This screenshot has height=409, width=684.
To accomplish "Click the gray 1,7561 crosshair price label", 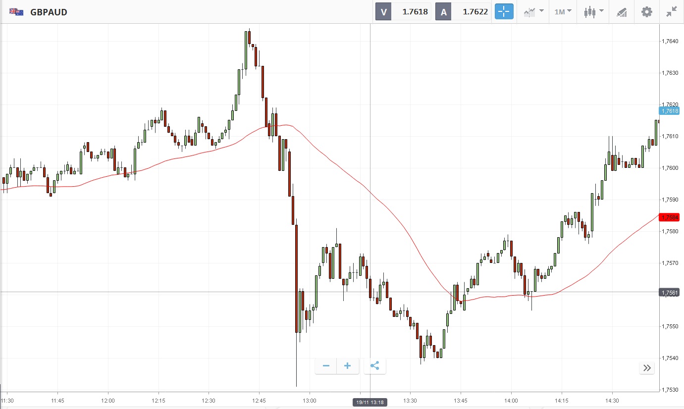I will [x=669, y=293].
